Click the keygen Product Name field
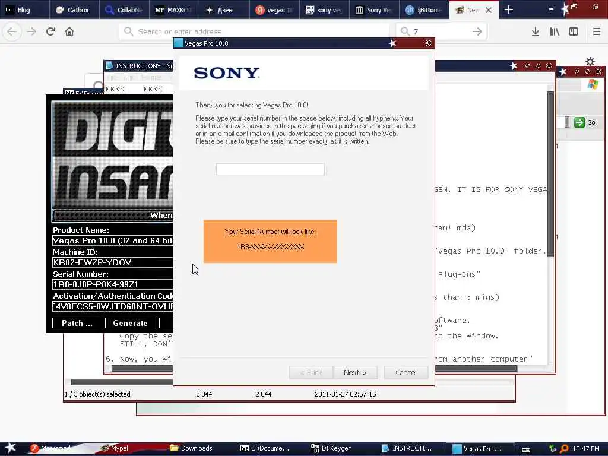608x456 pixels. (112, 240)
